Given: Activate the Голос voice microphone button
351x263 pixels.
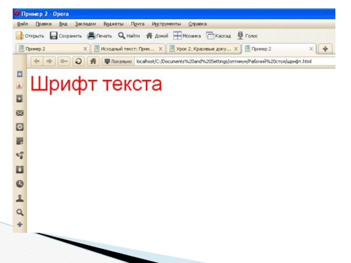Looking at the screenshot, I should click(247, 36).
